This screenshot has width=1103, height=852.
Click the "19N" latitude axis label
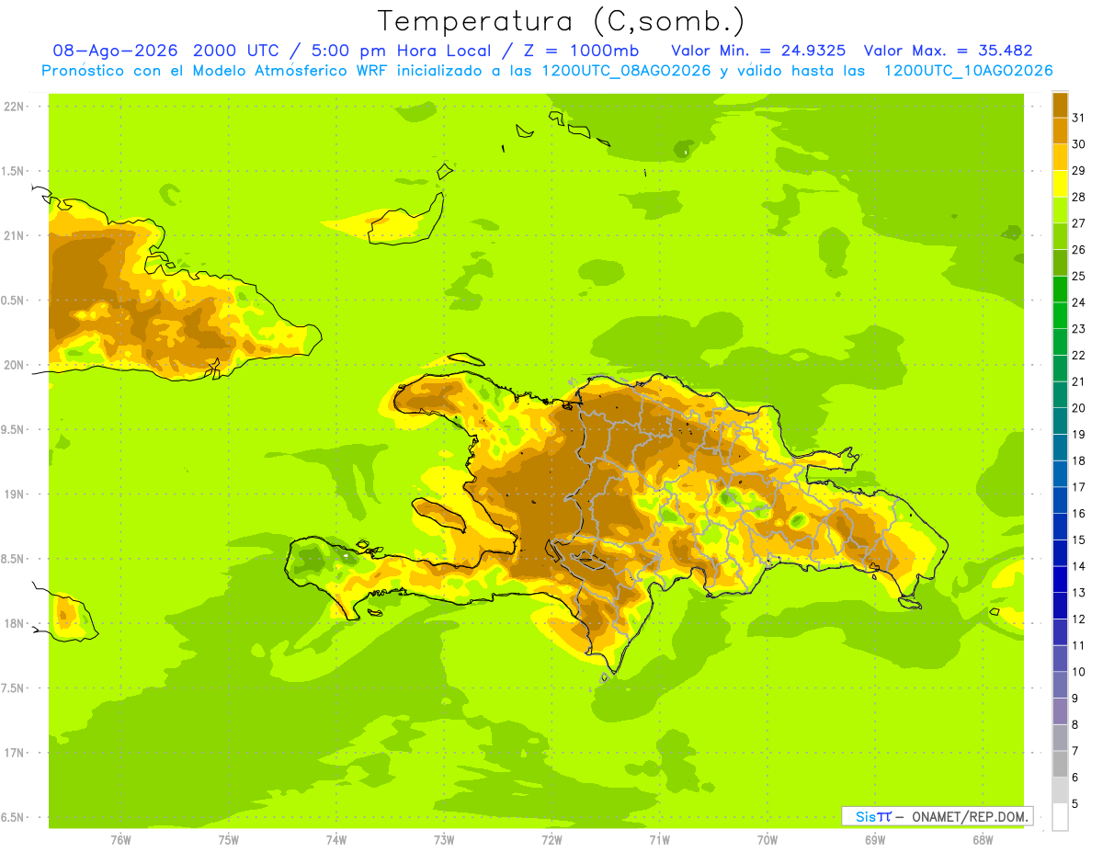click(13, 494)
